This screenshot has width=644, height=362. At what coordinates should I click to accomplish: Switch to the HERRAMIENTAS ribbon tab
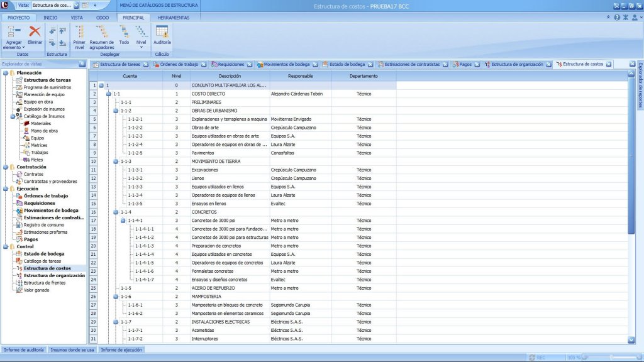(173, 18)
